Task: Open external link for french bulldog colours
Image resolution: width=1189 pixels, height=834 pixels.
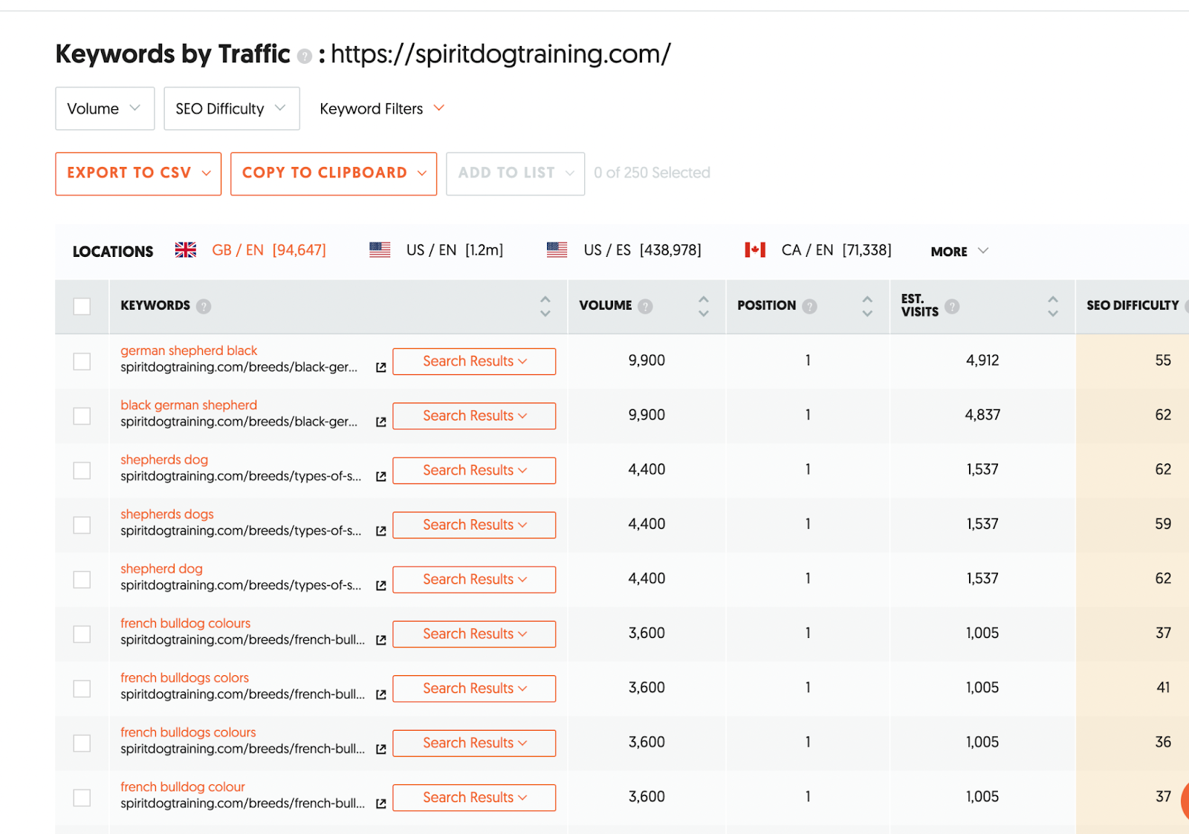Action: [381, 640]
